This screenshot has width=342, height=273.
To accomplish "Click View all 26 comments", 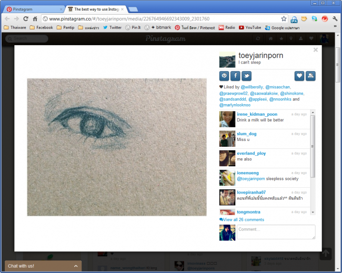I will [x=242, y=219].
